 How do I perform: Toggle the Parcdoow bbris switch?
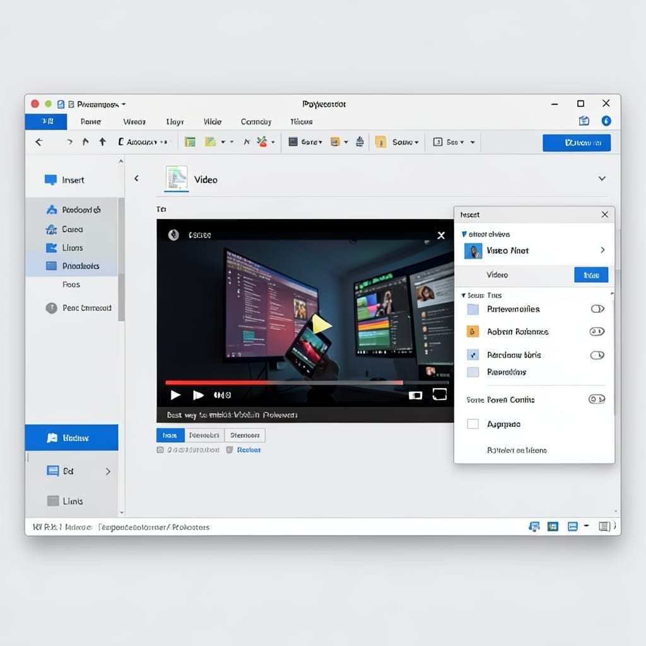click(597, 355)
